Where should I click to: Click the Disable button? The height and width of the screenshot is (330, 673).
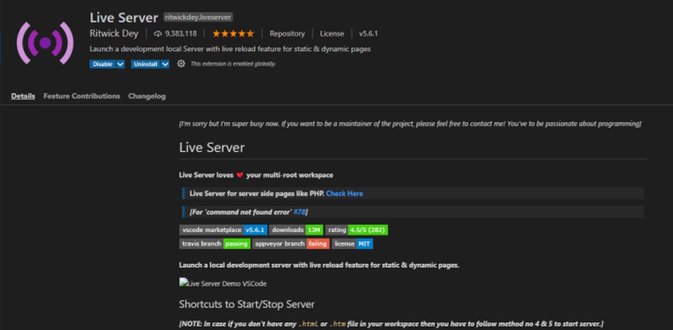pos(103,64)
